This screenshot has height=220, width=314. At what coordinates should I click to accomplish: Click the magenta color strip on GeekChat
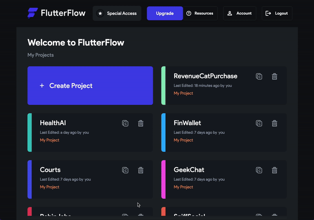(x=163, y=179)
